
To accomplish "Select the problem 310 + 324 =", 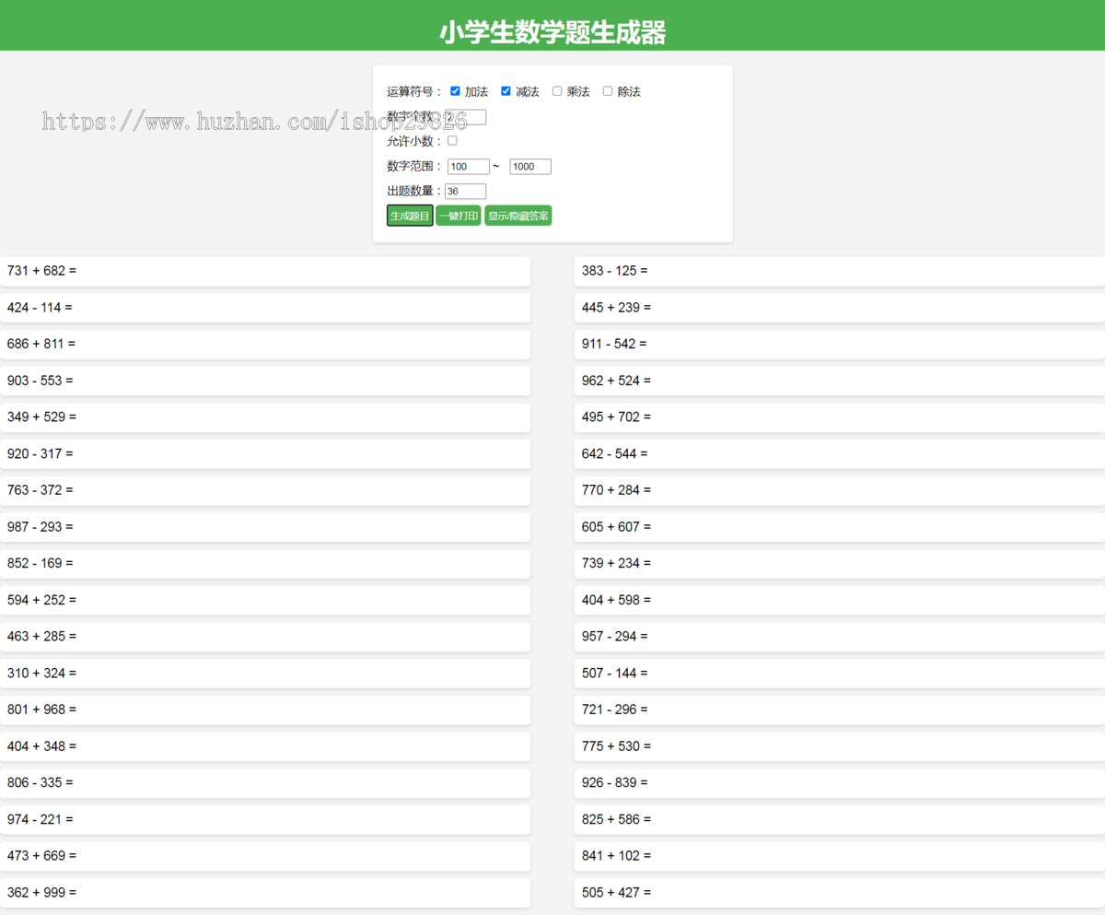I will pos(265,673).
